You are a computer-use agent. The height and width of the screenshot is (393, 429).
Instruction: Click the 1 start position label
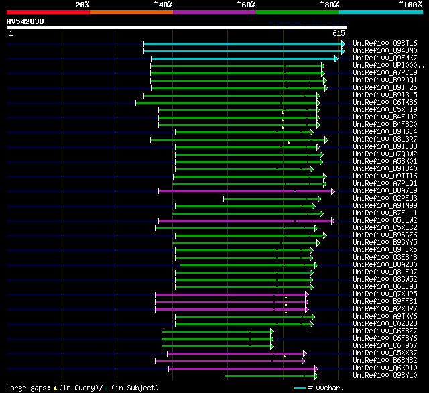pyautogui.click(x=11, y=33)
